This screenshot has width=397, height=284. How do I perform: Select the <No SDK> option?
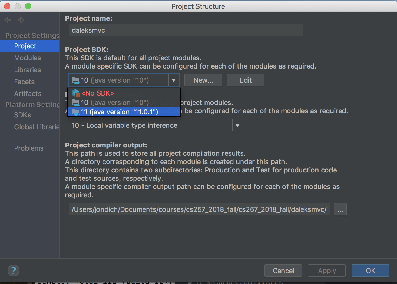pyautogui.click(x=98, y=93)
